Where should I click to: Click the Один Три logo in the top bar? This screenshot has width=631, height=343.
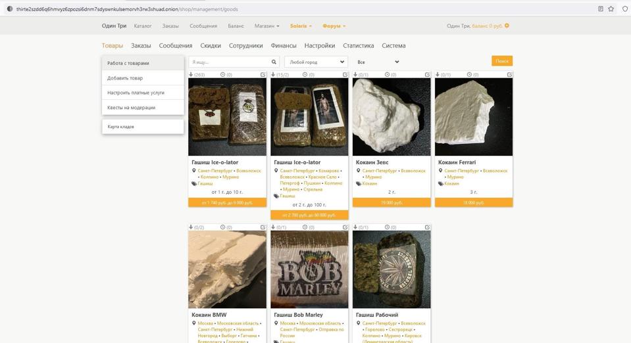pos(114,26)
